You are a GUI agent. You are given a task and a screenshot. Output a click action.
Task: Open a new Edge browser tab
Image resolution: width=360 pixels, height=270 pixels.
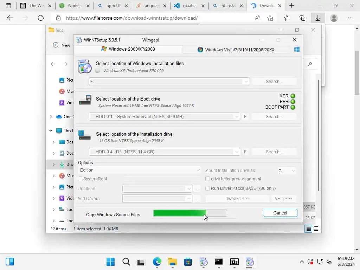click(291, 6)
